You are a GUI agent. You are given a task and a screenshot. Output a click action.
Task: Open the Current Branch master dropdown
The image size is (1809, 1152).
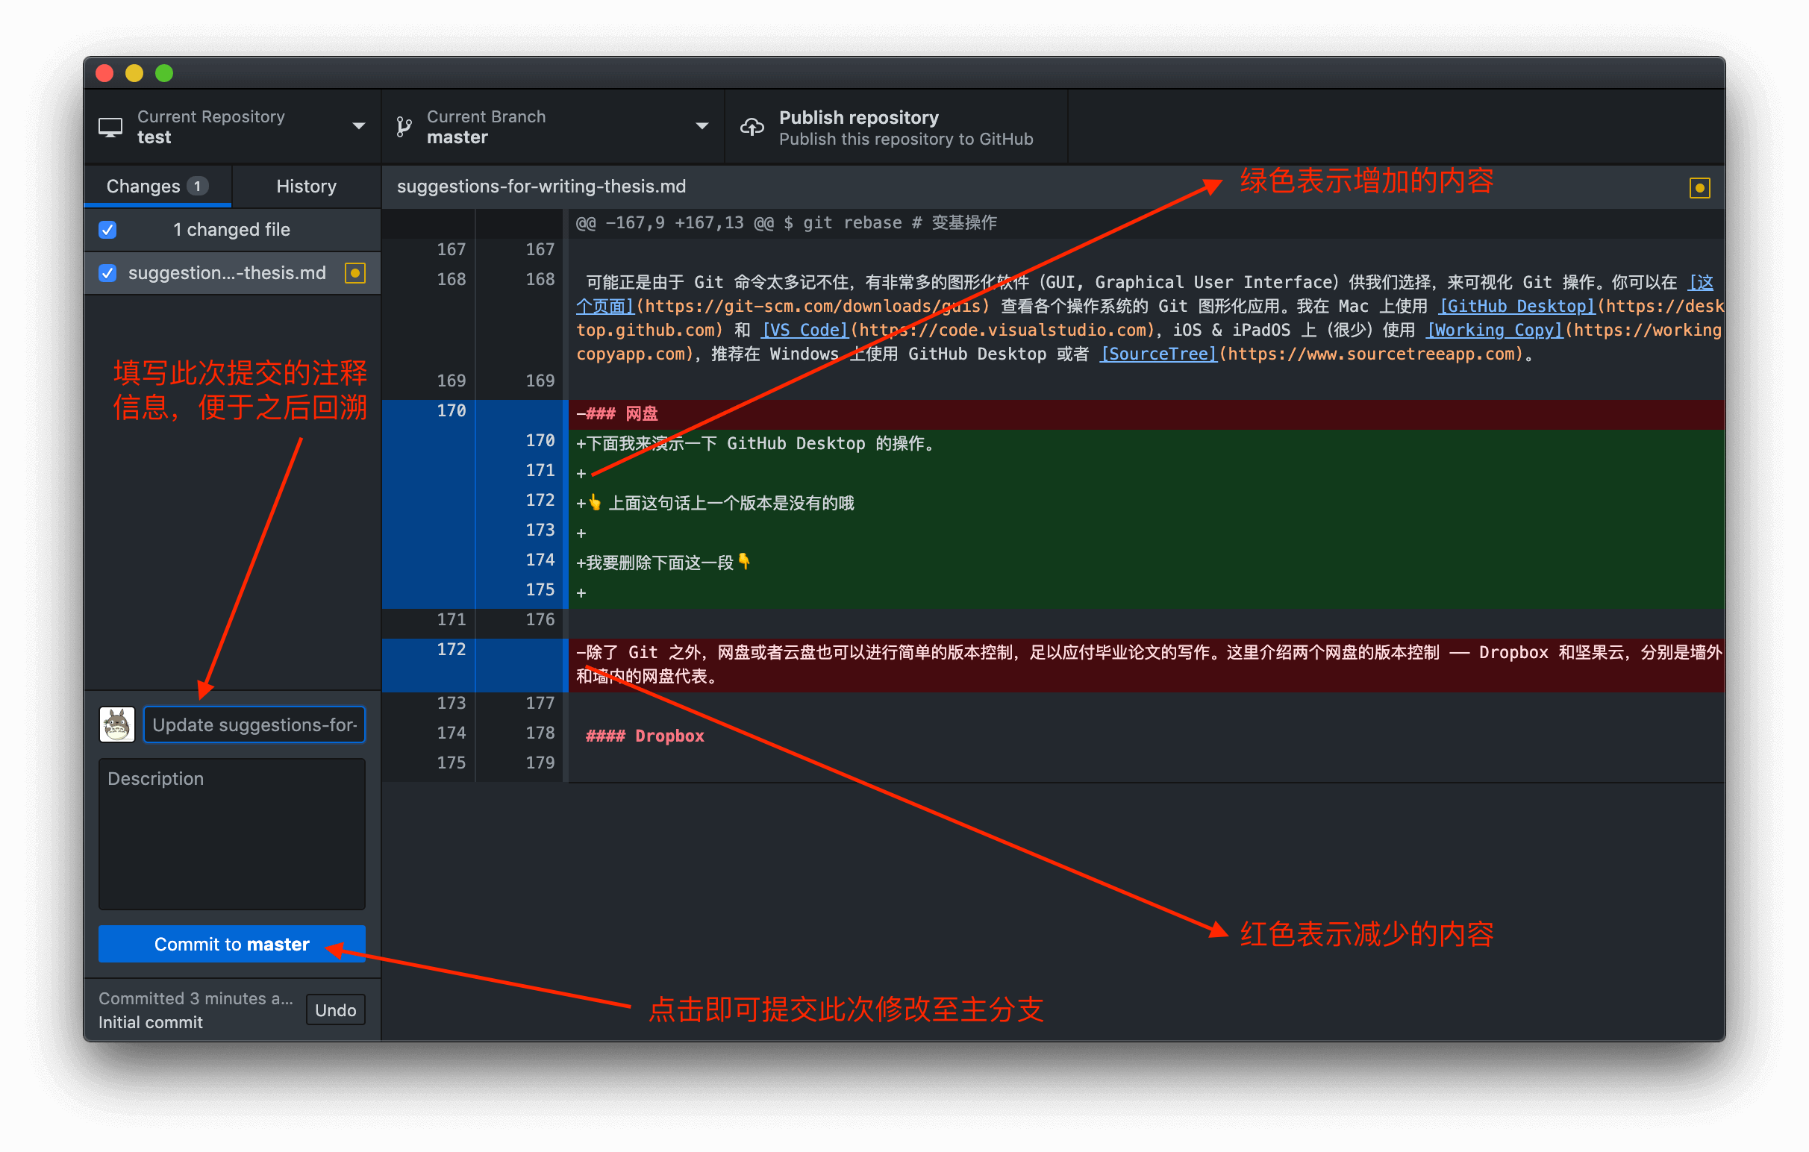[x=553, y=127]
